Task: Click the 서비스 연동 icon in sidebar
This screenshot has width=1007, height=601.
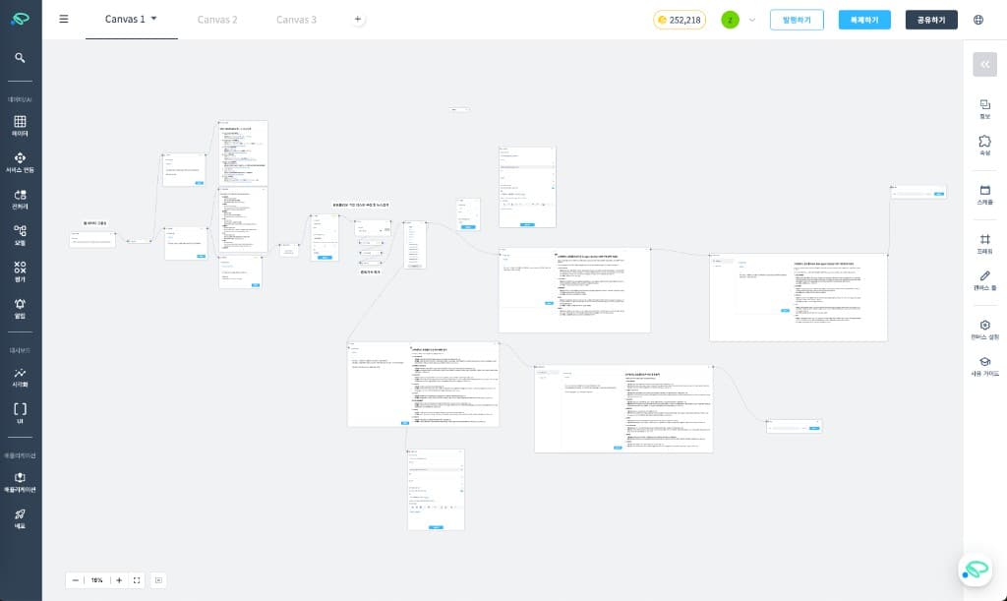Action: point(21,160)
